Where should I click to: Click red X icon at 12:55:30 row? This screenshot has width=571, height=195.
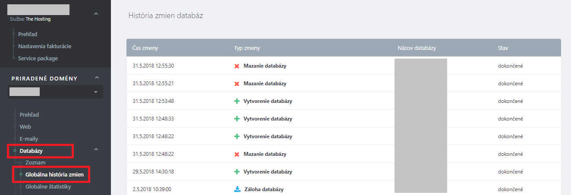pos(237,66)
